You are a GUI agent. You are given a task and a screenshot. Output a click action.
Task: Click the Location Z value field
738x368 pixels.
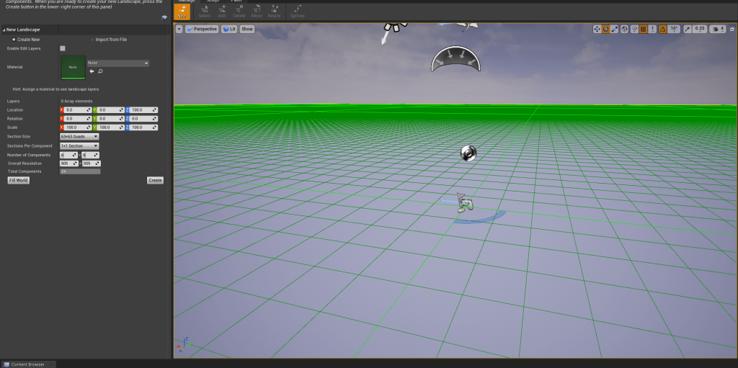(144, 110)
